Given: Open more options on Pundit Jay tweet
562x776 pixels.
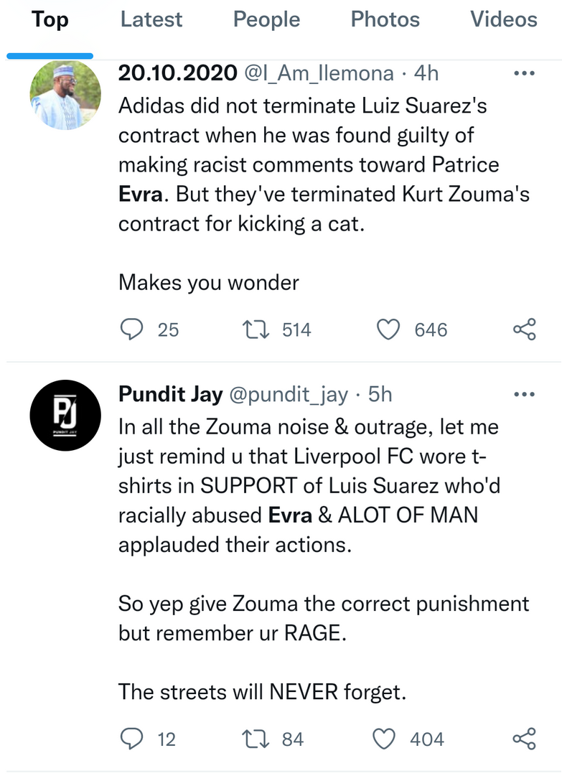Looking at the screenshot, I should 525,394.
